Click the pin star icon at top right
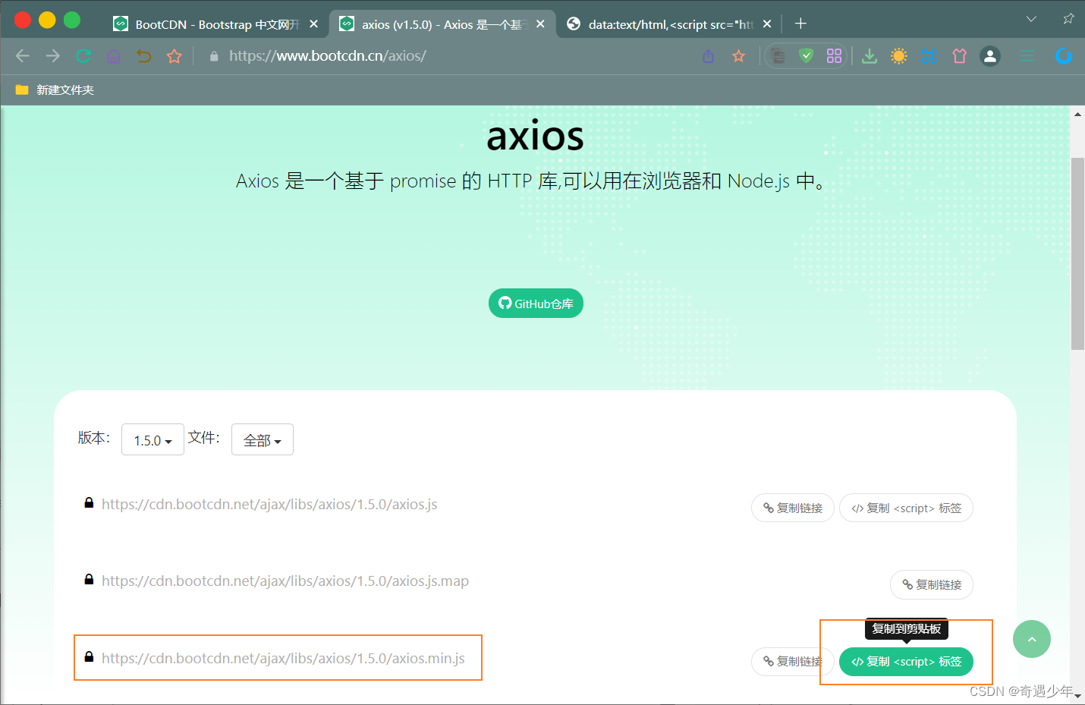This screenshot has height=705, width=1085. (1068, 19)
